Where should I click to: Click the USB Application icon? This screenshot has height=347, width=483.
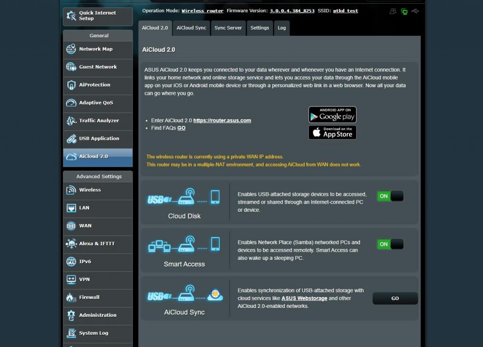pyautogui.click(x=71, y=139)
